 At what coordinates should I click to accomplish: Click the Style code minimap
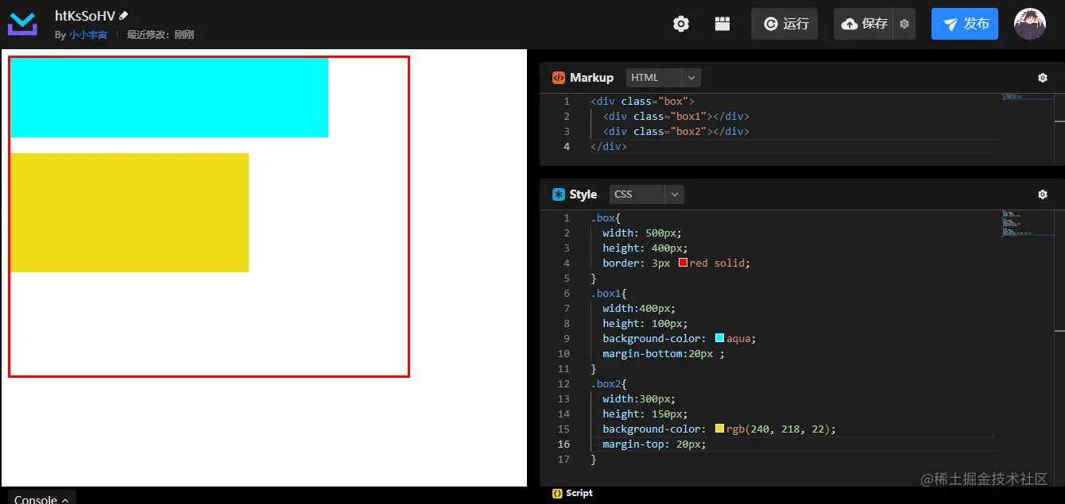pyautogui.click(x=1026, y=224)
